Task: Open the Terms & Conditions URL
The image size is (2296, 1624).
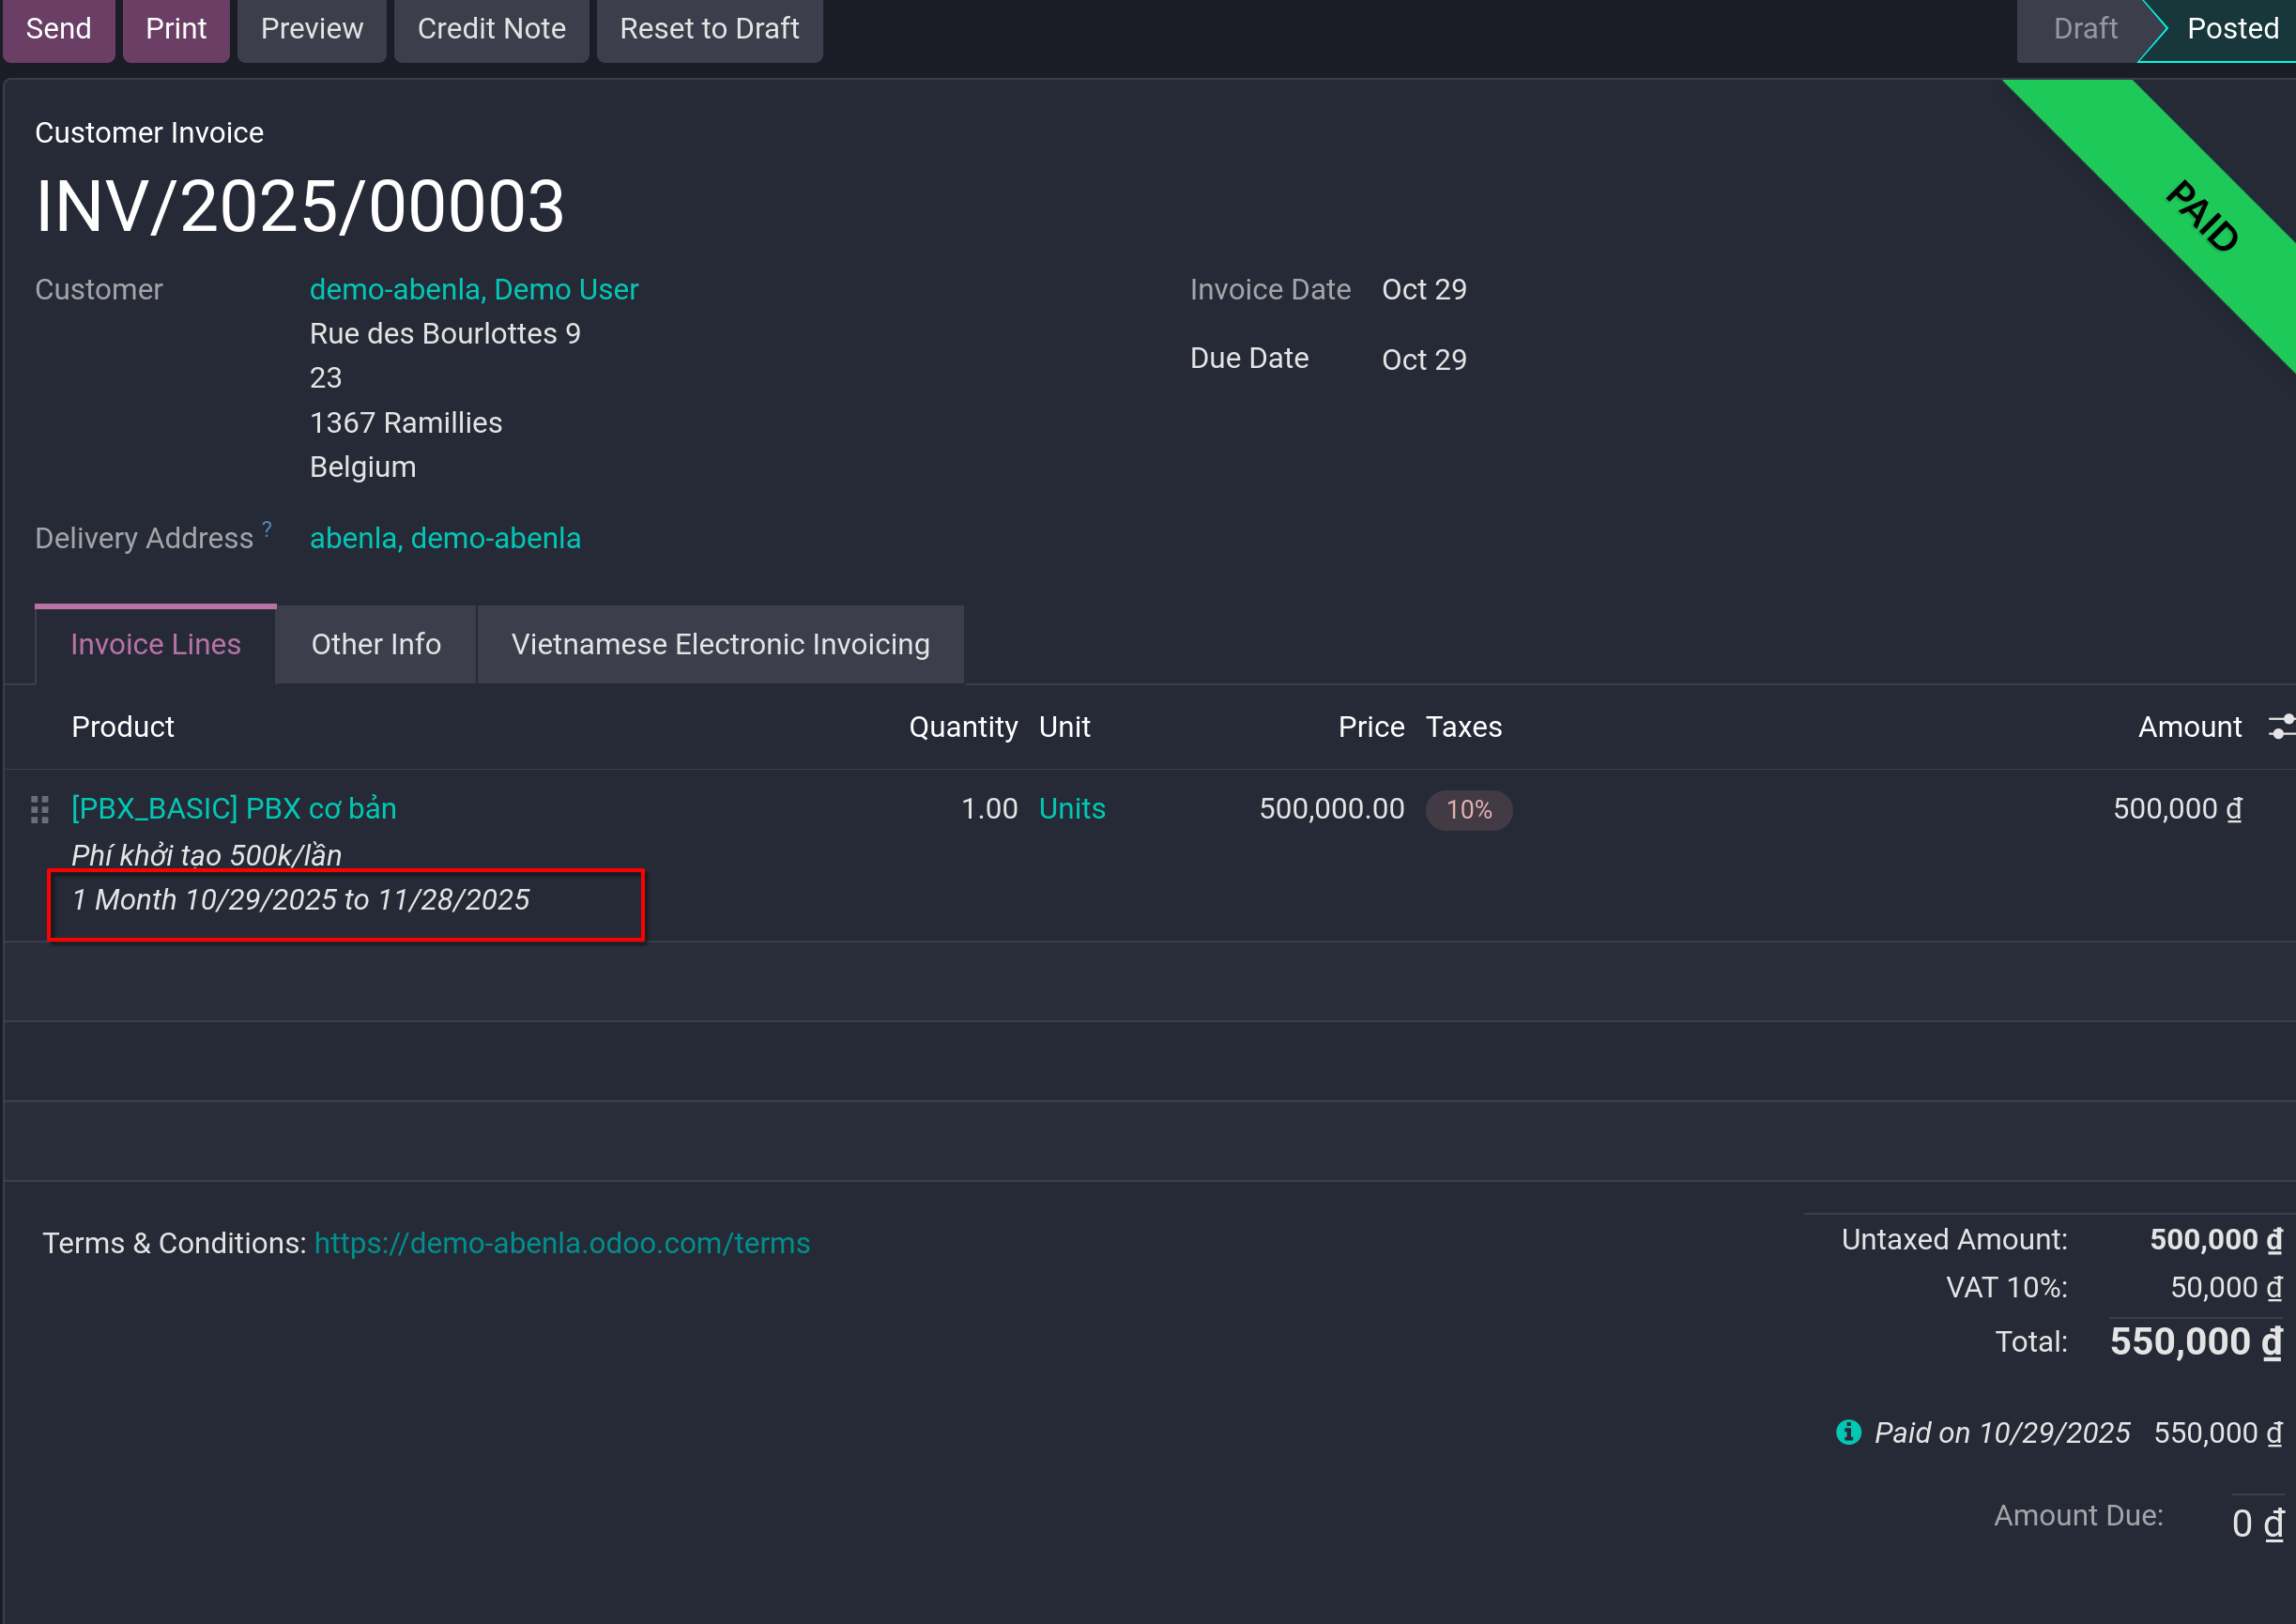Action: point(562,1243)
